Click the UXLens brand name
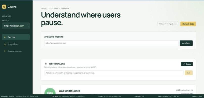204x98 pixels. point(12,7)
